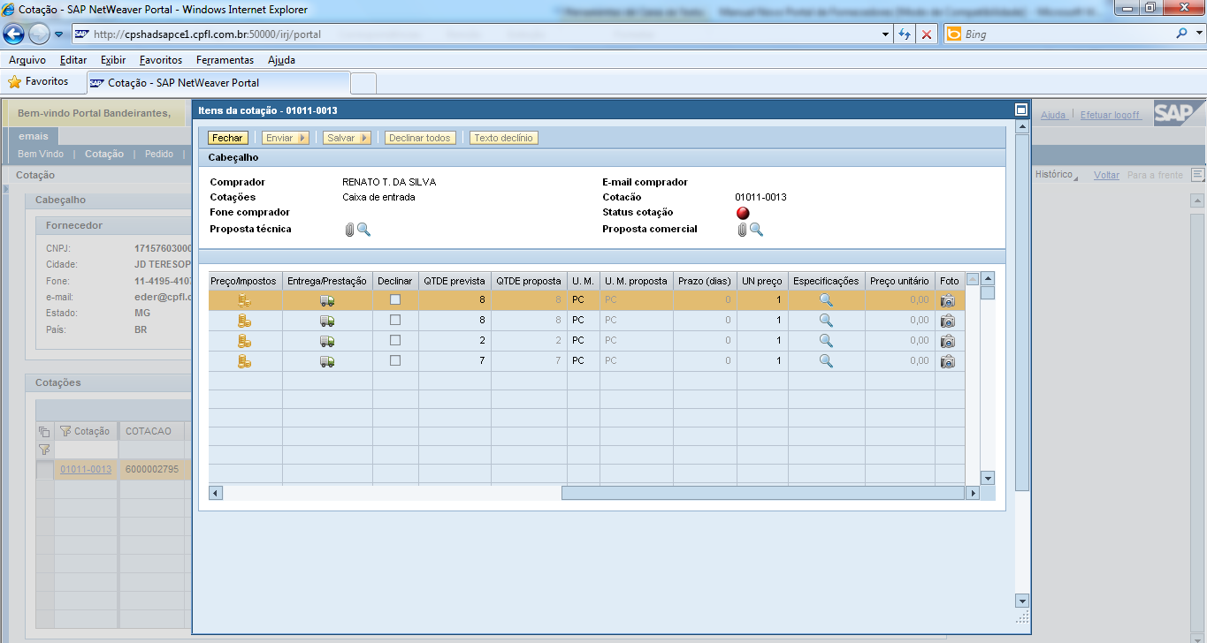This screenshot has width=1207, height=643.
Task: Click the dialog vertical scrollbar down arrow
Action: point(1022,600)
